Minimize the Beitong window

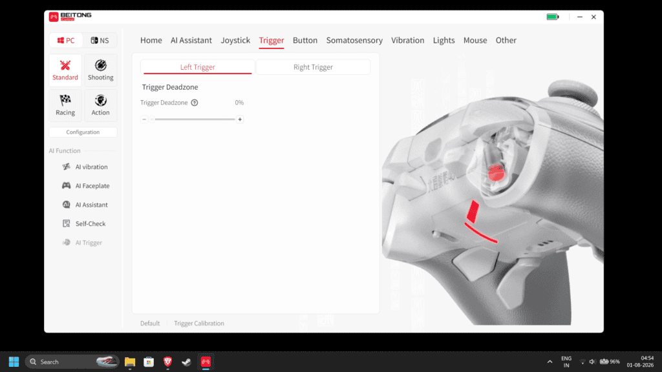click(580, 17)
